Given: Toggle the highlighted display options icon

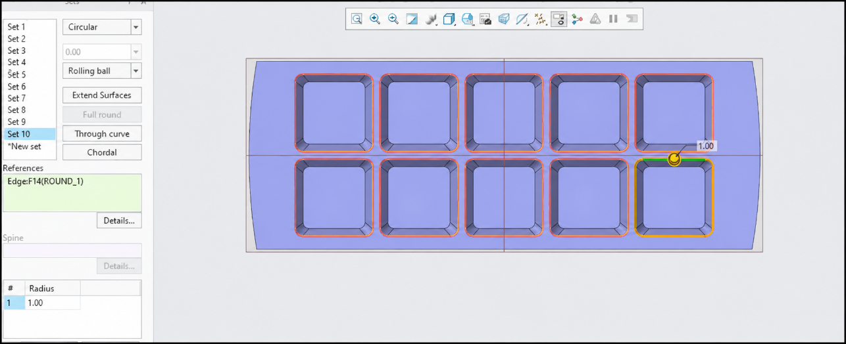Looking at the screenshot, I should click(559, 19).
